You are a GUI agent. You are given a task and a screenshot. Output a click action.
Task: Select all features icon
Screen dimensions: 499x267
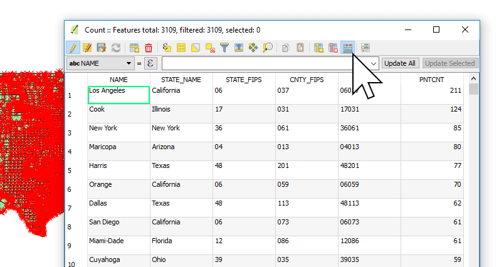[181, 48]
